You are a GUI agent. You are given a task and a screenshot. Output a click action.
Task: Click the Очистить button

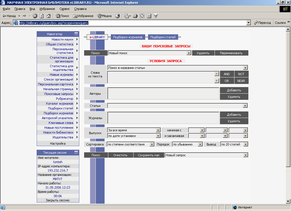[120, 155]
